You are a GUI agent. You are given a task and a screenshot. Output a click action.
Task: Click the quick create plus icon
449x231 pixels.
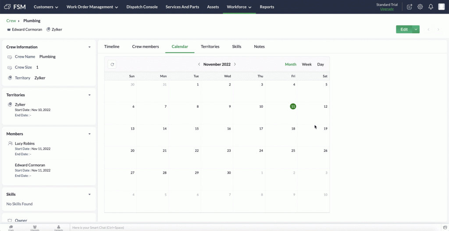click(x=410, y=7)
